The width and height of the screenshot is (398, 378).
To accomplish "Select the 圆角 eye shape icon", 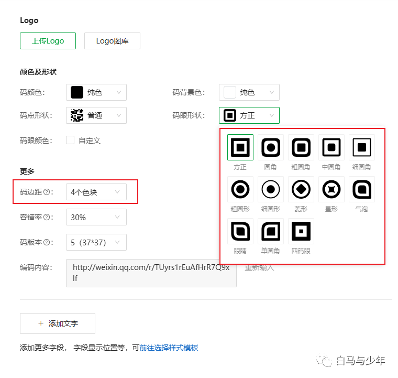I will click(271, 147).
